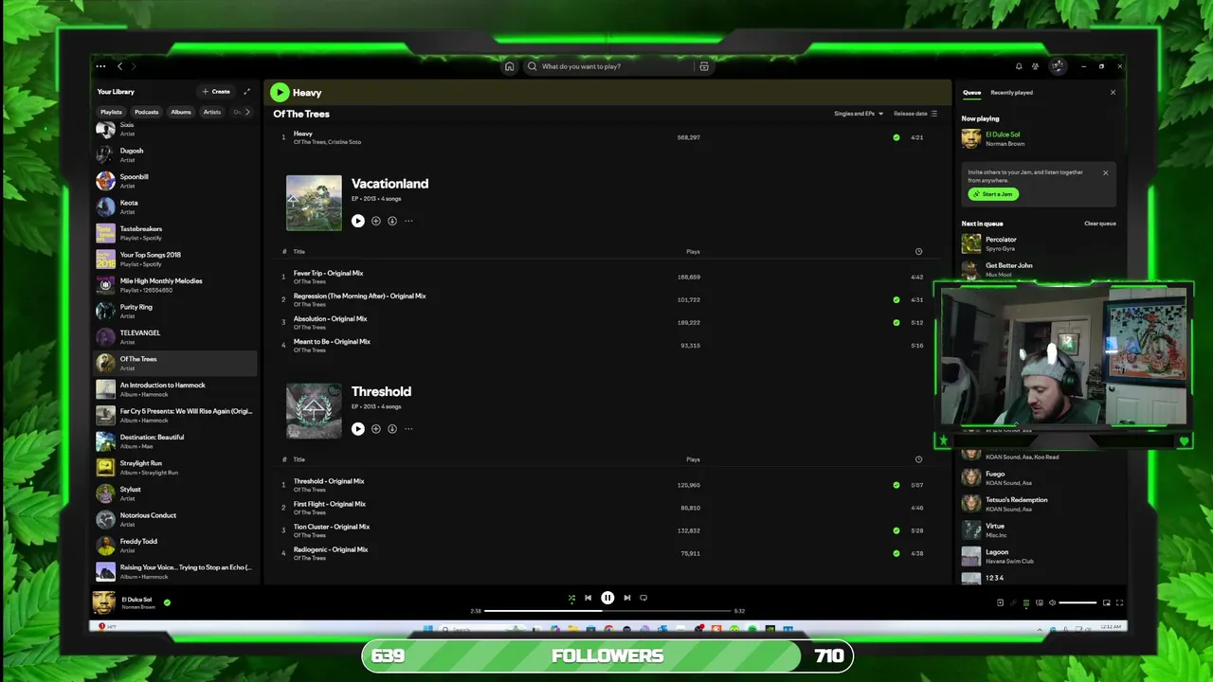Toggle the Queue icon in player bar
The width and height of the screenshot is (1213, 682).
click(1025, 602)
